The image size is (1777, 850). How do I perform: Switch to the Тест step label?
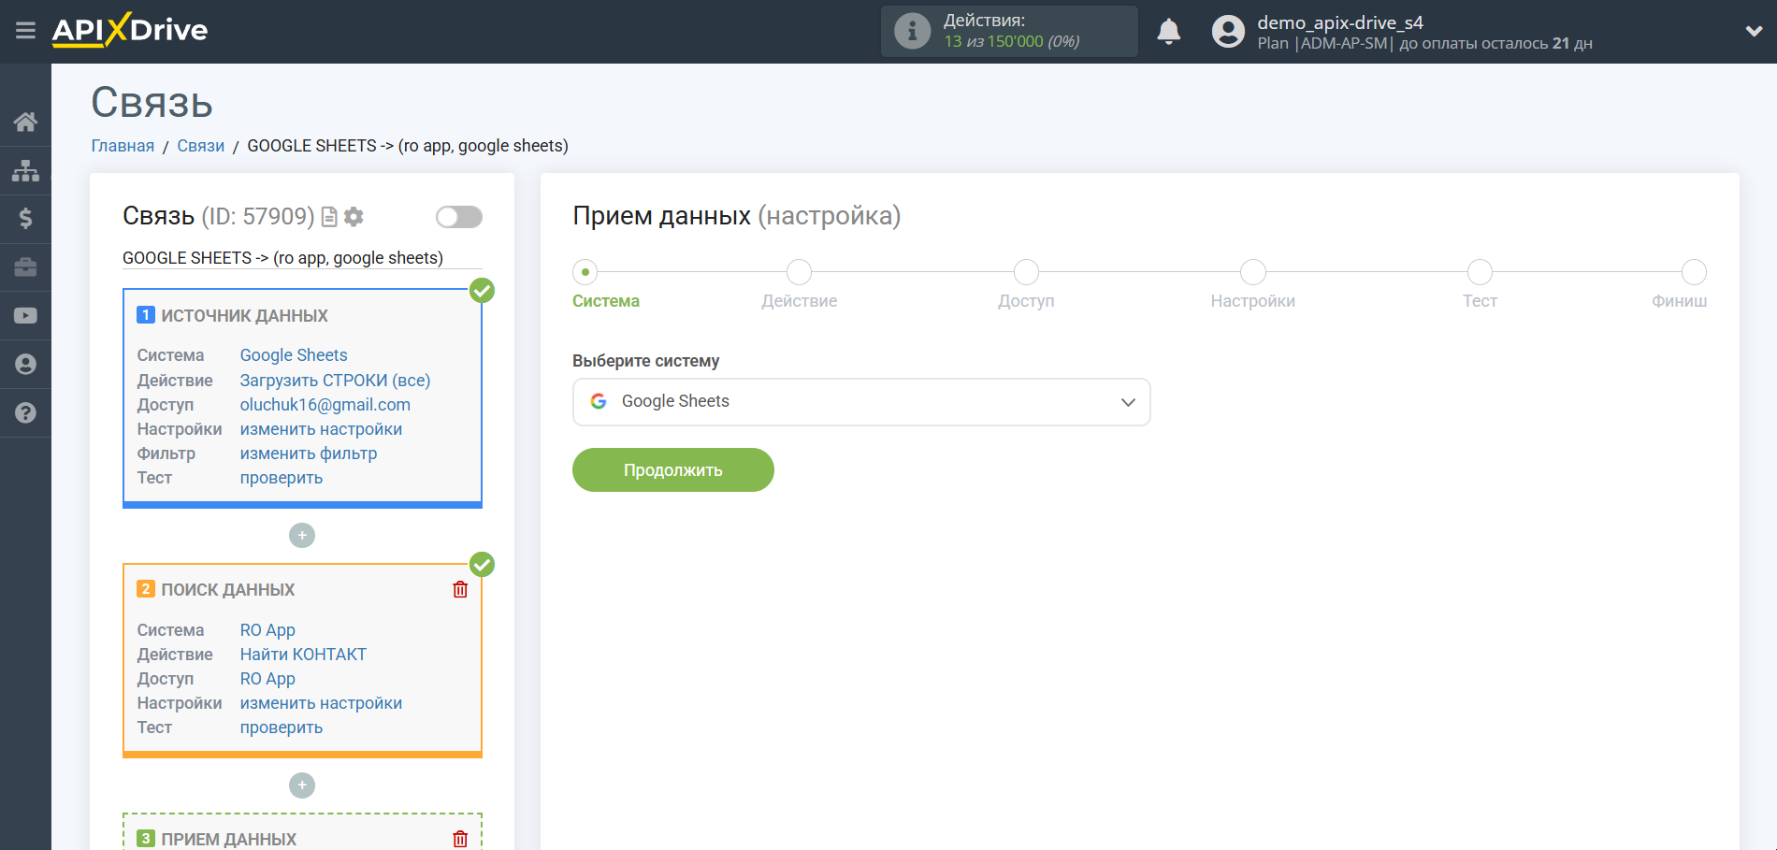pos(1480,301)
